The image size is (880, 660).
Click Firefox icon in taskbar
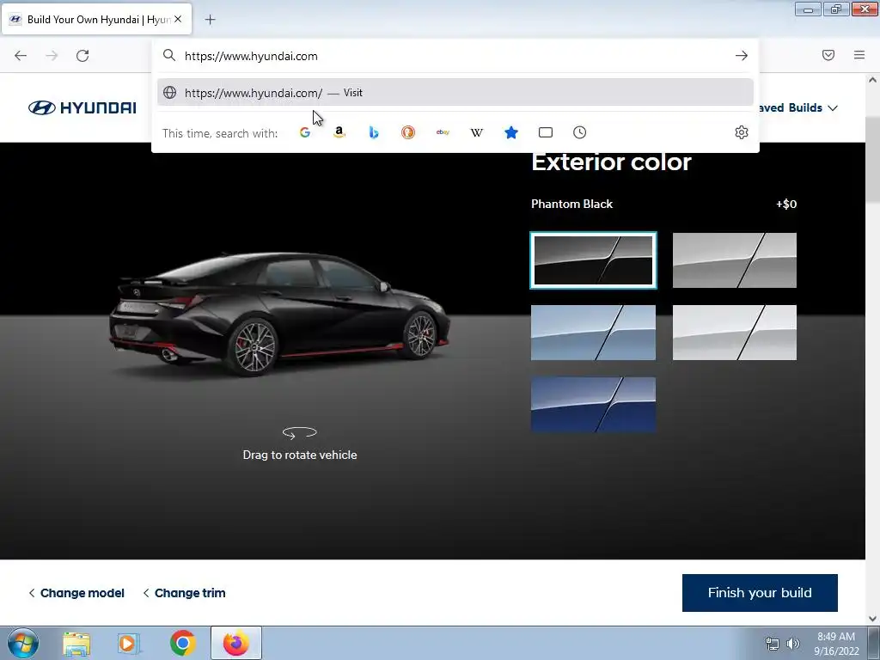pyautogui.click(x=236, y=643)
